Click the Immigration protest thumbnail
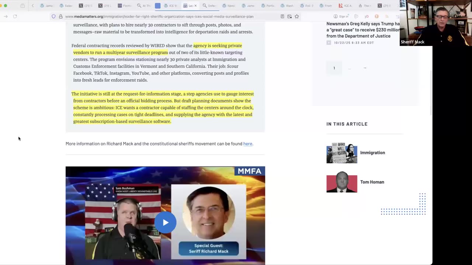 pos(341,153)
